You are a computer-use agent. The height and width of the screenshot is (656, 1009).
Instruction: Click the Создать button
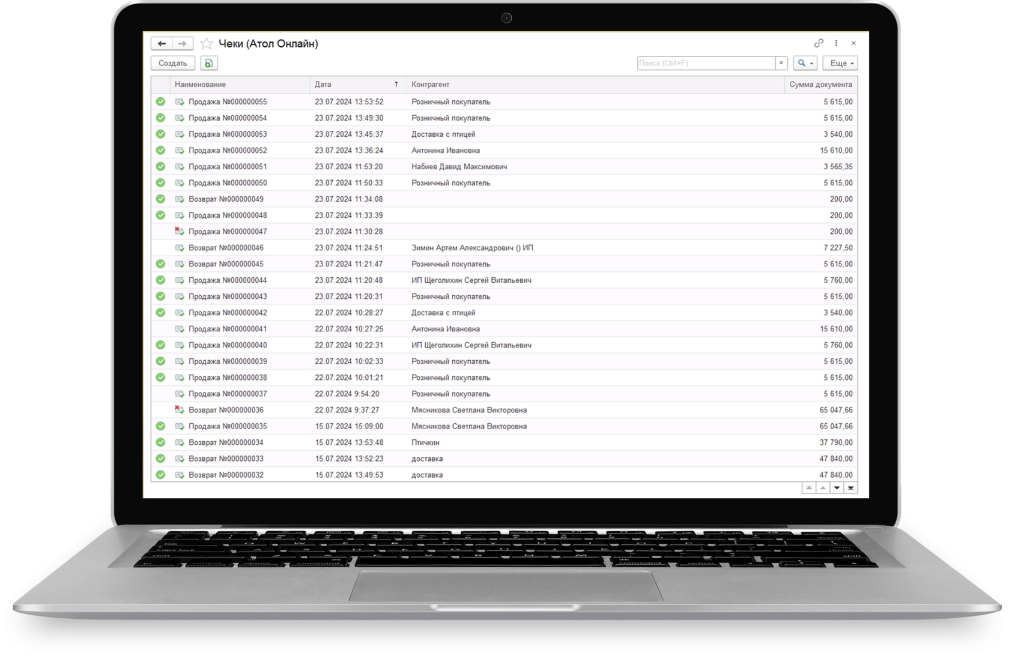point(173,63)
